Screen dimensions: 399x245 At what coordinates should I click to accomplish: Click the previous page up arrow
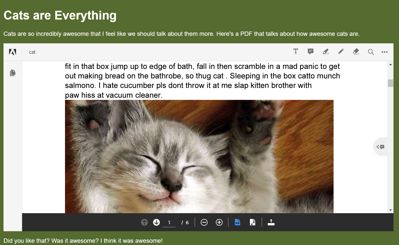[144, 222]
